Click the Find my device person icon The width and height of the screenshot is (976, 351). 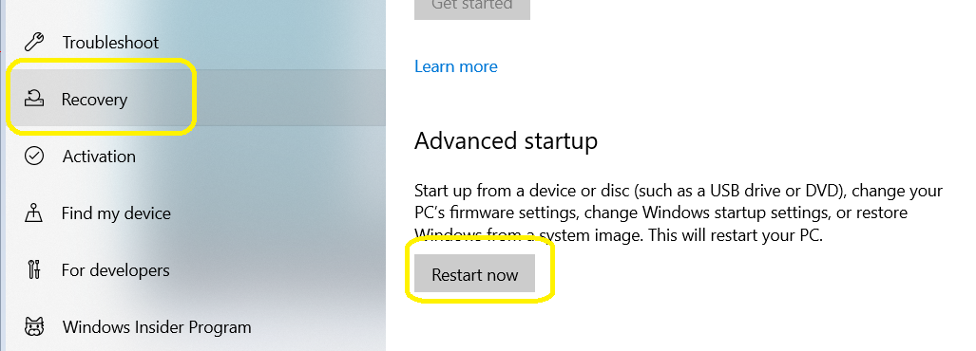tap(33, 213)
